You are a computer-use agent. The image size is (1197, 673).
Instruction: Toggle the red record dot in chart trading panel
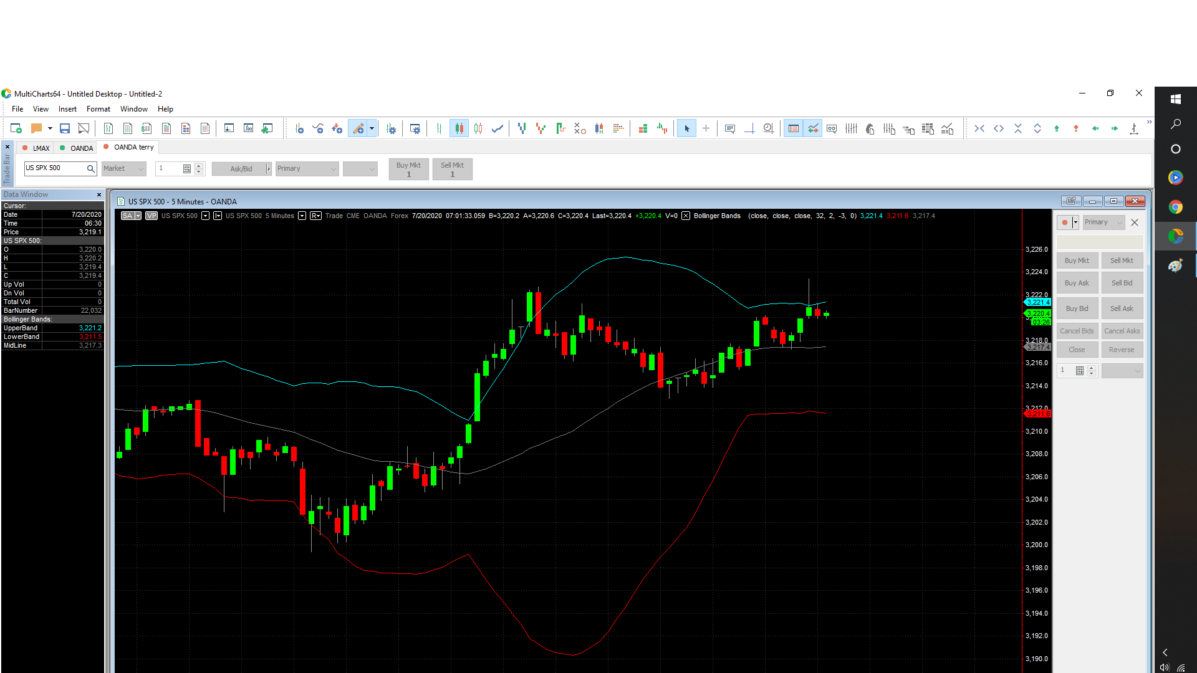(x=1065, y=222)
